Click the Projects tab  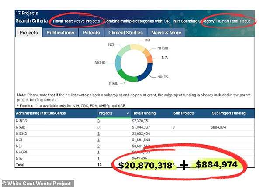(28, 33)
